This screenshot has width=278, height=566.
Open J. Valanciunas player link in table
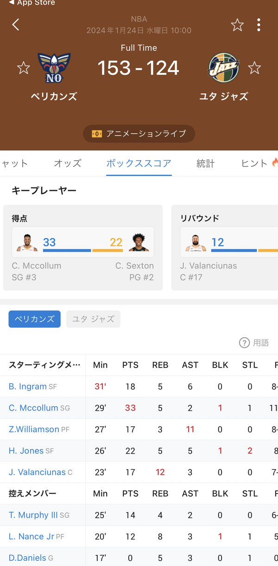click(37, 472)
